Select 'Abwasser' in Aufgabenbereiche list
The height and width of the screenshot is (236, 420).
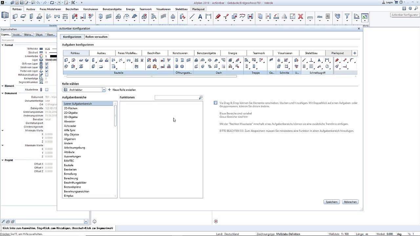tap(70, 121)
